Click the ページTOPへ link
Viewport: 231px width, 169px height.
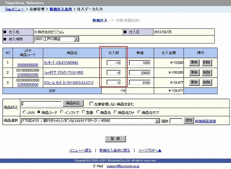pos(150,150)
